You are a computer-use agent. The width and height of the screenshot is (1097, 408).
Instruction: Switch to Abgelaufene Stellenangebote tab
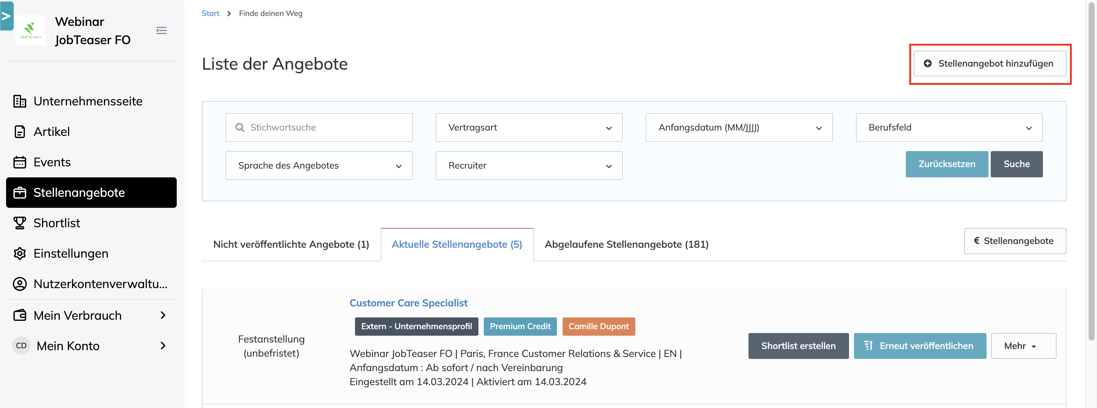(626, 244)
